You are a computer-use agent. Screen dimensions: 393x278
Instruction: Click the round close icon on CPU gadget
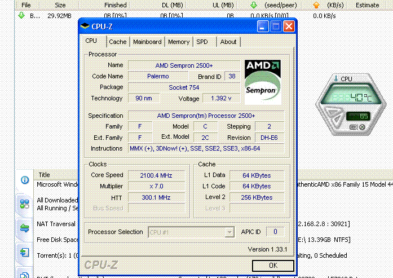click(362, 127)
